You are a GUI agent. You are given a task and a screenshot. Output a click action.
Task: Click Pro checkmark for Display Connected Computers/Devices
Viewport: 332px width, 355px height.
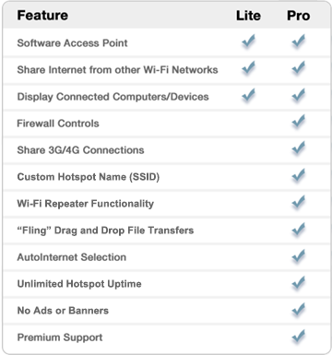pos(298,95)
